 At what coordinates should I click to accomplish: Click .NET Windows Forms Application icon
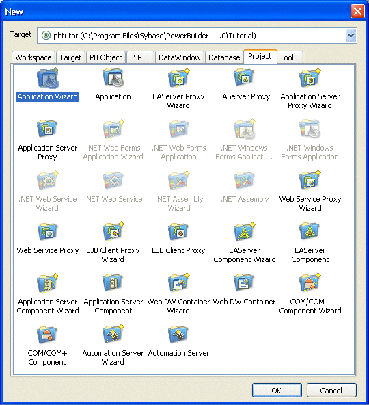pos(310,129)
